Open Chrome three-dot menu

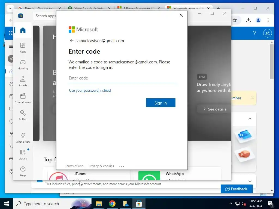pos(268,20)
